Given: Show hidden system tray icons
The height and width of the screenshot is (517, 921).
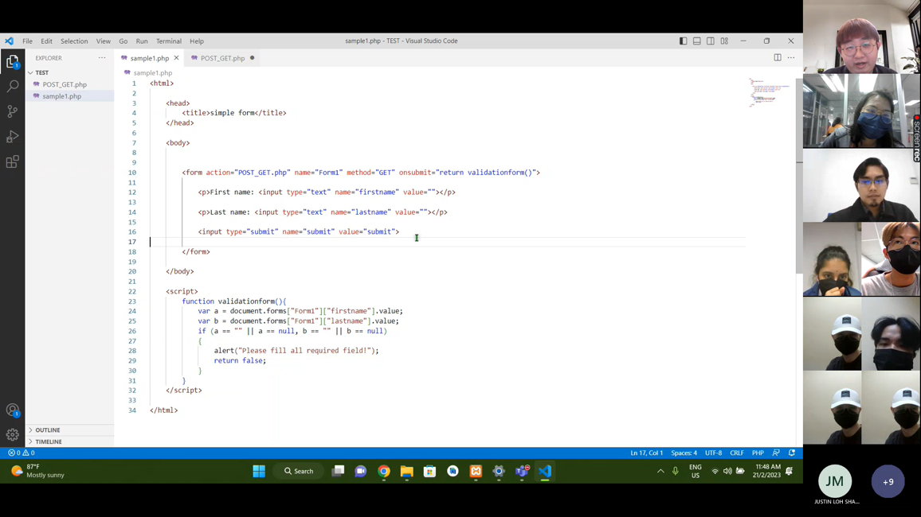Looking at the screenshot, I should 660,472.
